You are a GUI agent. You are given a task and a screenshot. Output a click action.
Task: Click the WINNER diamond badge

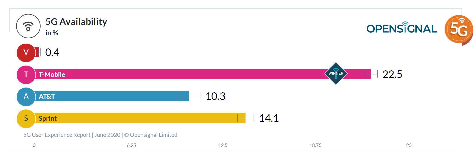[x=336, y=73]
